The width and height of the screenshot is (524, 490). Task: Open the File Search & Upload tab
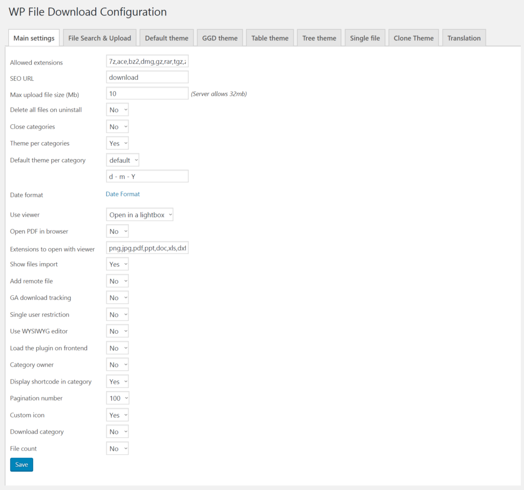click(100, 38)
